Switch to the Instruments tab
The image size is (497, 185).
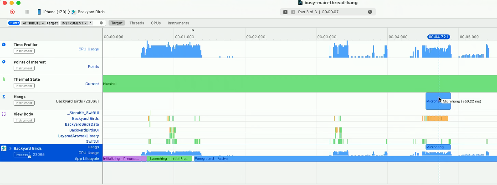click(178, 23)
